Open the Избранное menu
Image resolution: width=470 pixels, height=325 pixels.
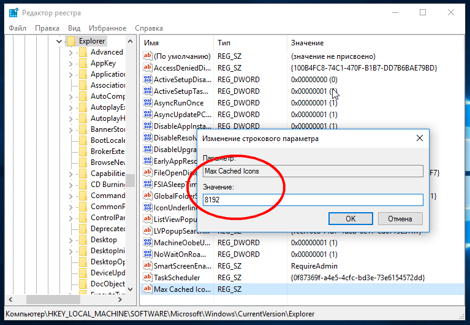(108, 28)
